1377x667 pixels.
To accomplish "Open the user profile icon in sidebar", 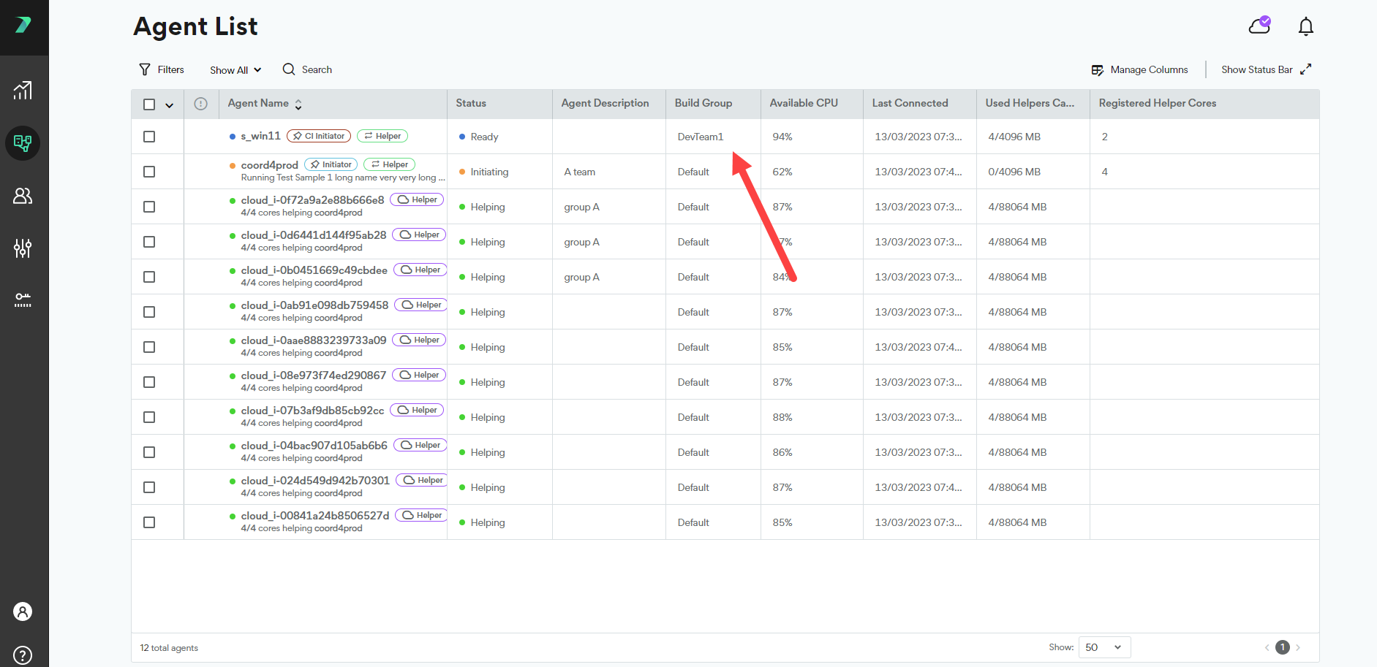I will pyautogui.click(x=23, y=611).
